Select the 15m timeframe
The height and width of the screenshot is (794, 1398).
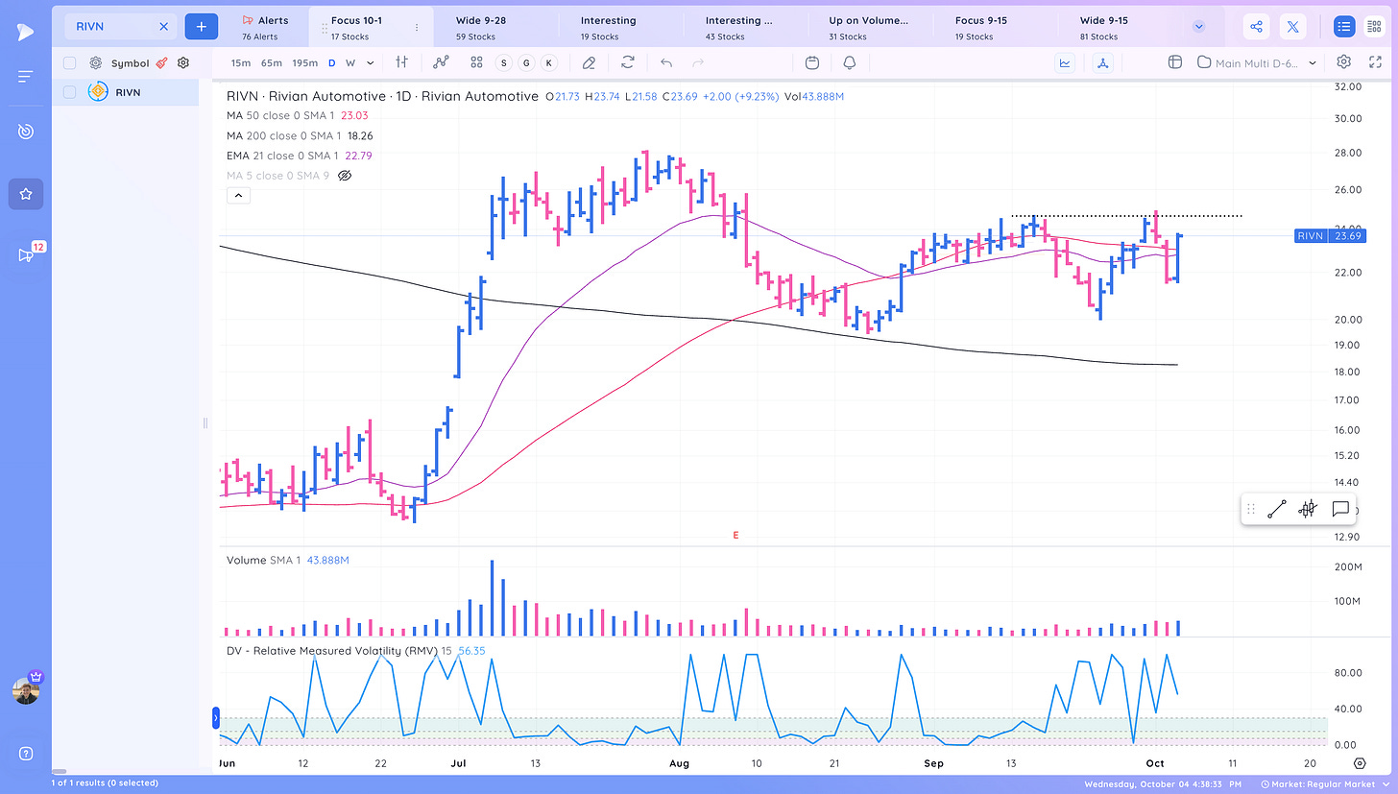click(x=241, y=62)
